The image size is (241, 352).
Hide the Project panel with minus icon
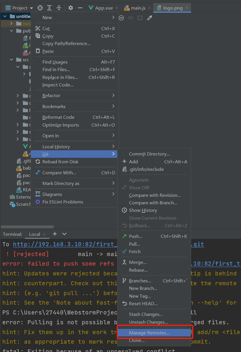pyautogui.click(x=80, y=8)
